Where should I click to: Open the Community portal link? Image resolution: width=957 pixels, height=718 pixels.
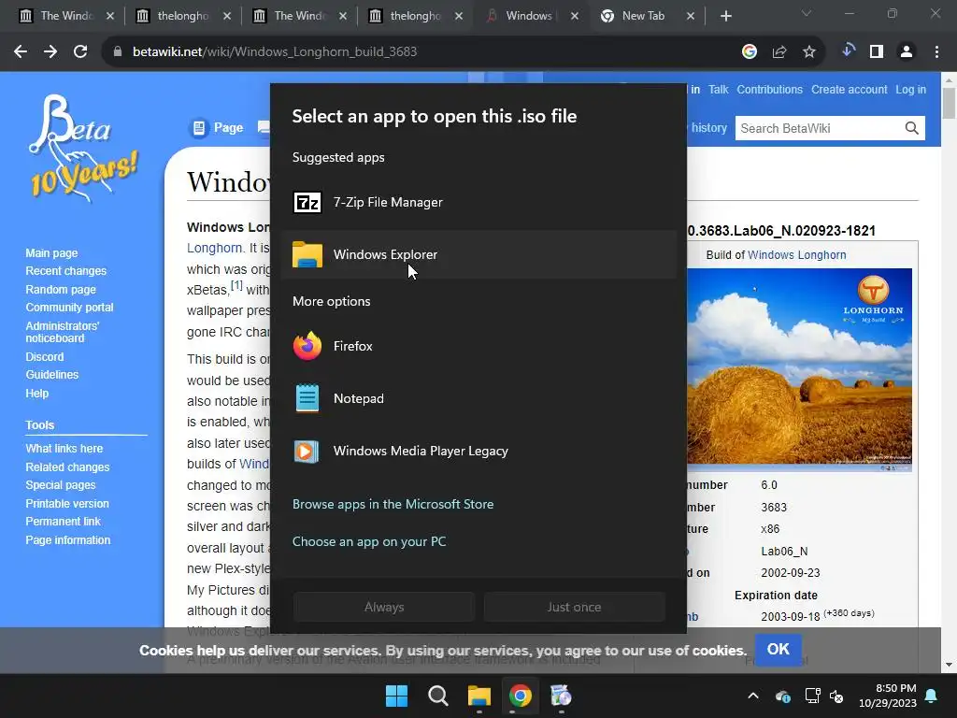click(x=69, y=307)
